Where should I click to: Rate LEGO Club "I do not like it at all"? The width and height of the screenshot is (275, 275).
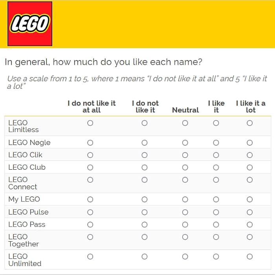pyautogui.click(x=90, y=167)
